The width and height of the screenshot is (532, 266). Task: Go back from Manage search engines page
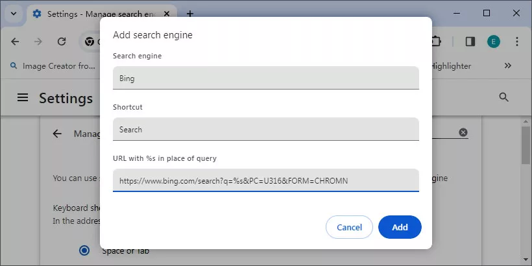click(x=57, y=134)
